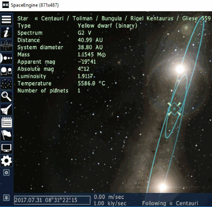This screenshot has width=212, height=207.
Task: Click the upper bright Alpha Centauri star
Action: pyautogui.click(x=180, y=69)
